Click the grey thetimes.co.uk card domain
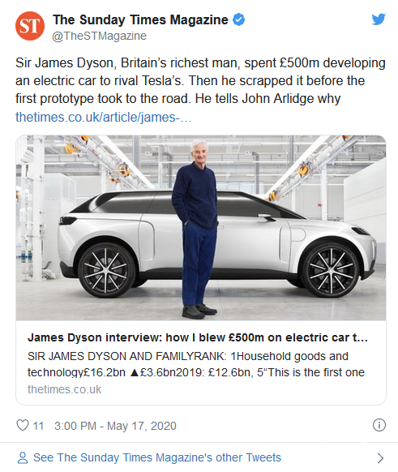Viewport: 398px width, 472px height. point(64,389)
